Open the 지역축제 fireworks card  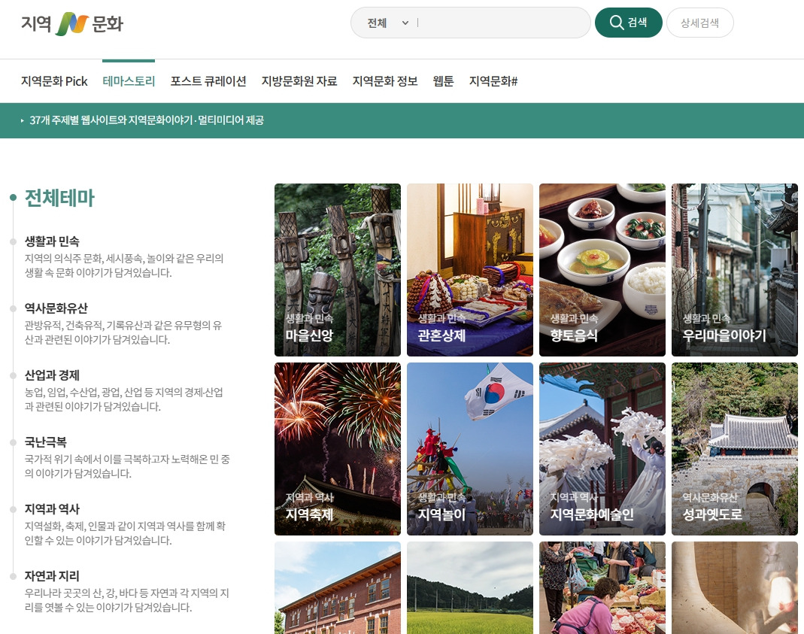click(338, 449)
